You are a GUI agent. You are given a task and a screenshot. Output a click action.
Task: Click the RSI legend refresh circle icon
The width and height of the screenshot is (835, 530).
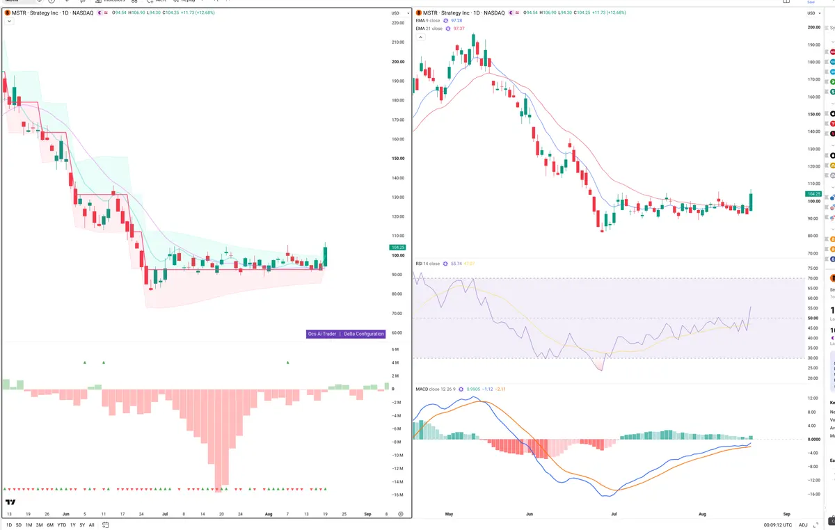coord(446,264)
